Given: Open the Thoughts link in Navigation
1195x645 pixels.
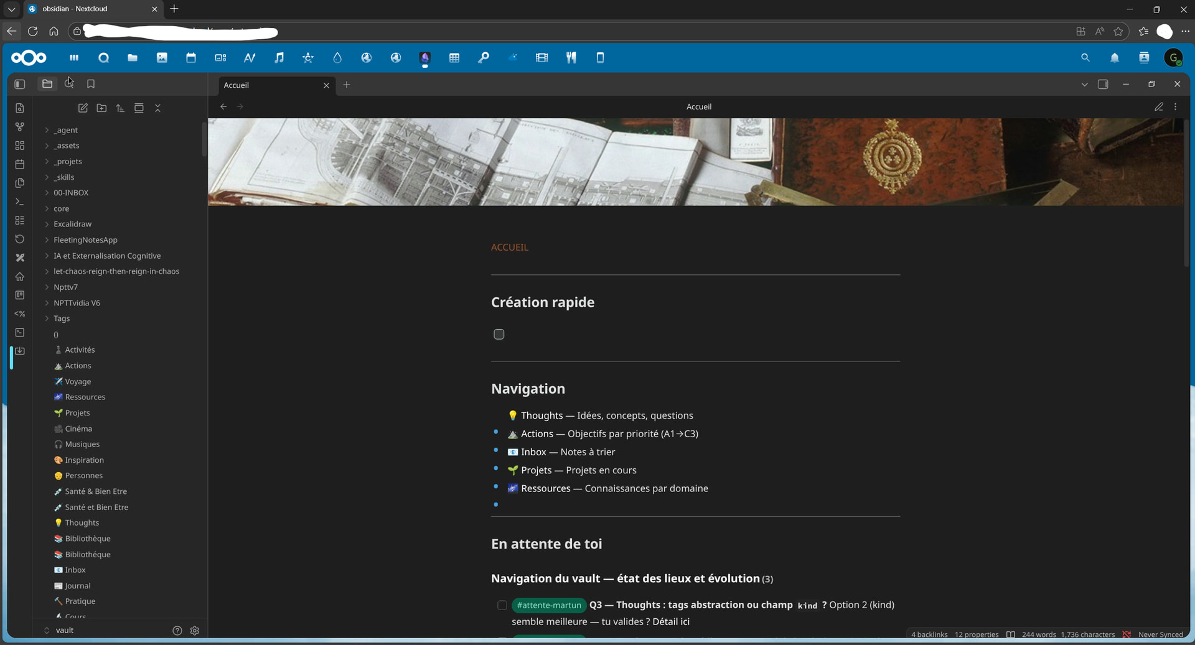Looking at the screenshot, I should pos(541,415).
